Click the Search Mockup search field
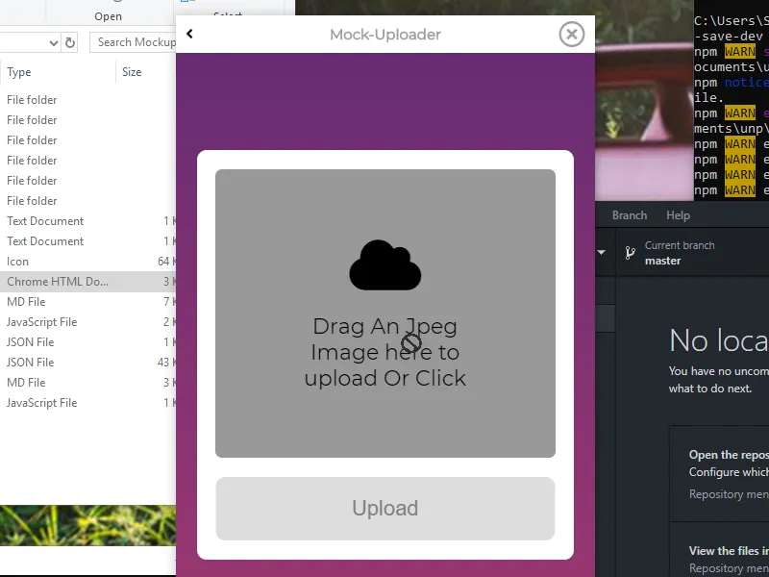Screen dimensions: 769x577 point(133,42)
